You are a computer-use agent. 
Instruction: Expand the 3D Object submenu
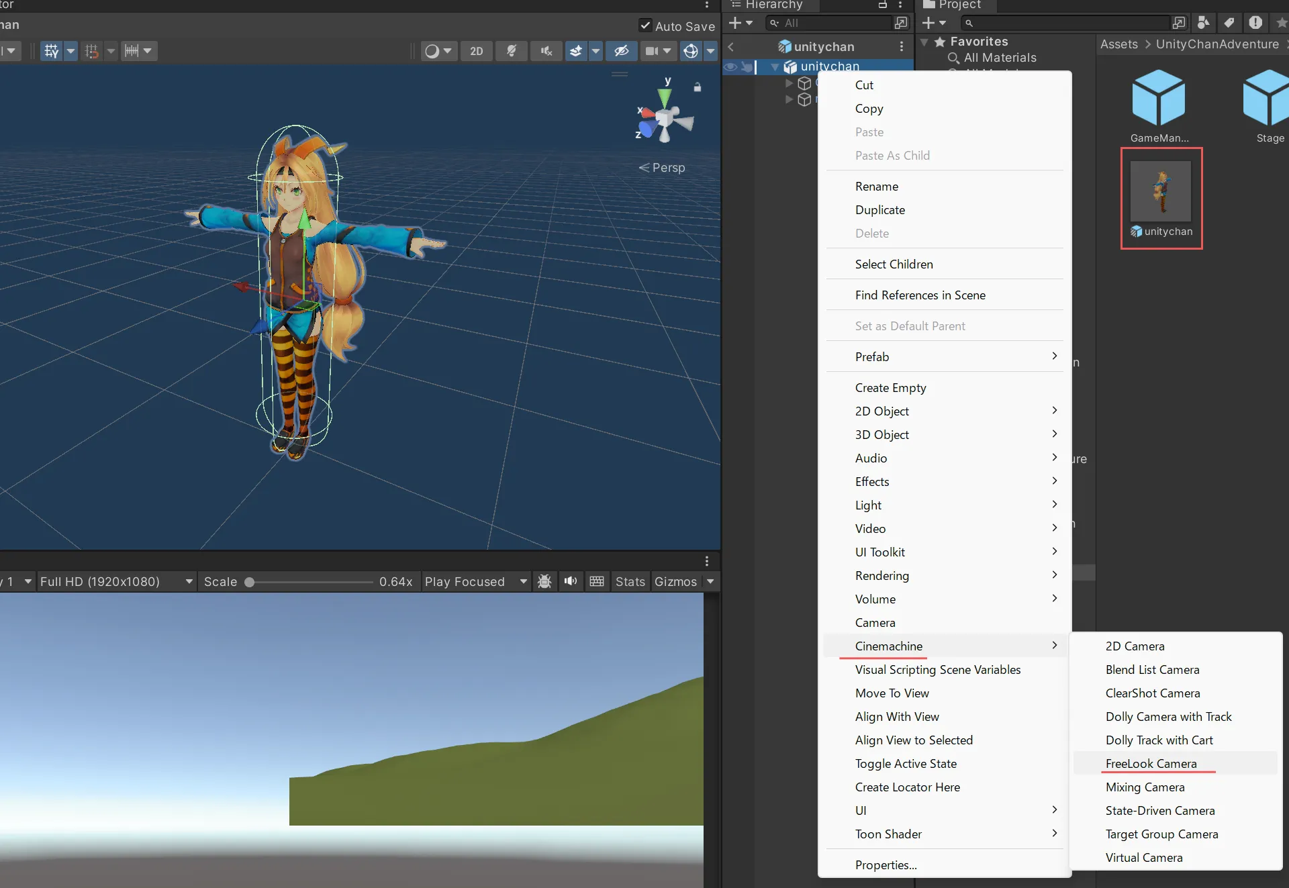[945, 435]
